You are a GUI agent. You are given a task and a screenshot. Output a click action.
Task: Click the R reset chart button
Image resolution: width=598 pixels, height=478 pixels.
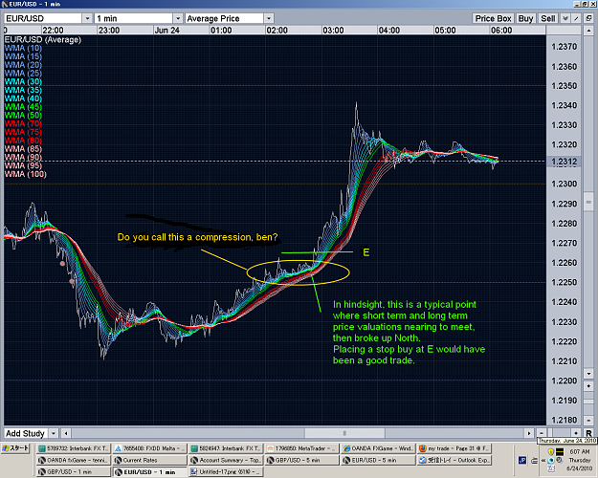(x=588, y=433)
